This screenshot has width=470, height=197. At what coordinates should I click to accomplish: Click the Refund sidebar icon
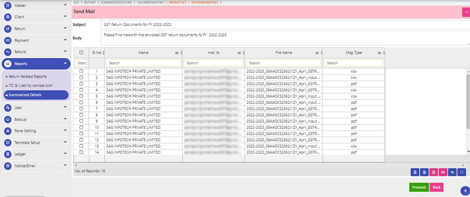click(8, 52)
